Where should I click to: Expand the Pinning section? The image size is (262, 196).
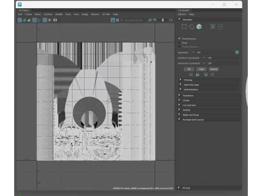209,80
